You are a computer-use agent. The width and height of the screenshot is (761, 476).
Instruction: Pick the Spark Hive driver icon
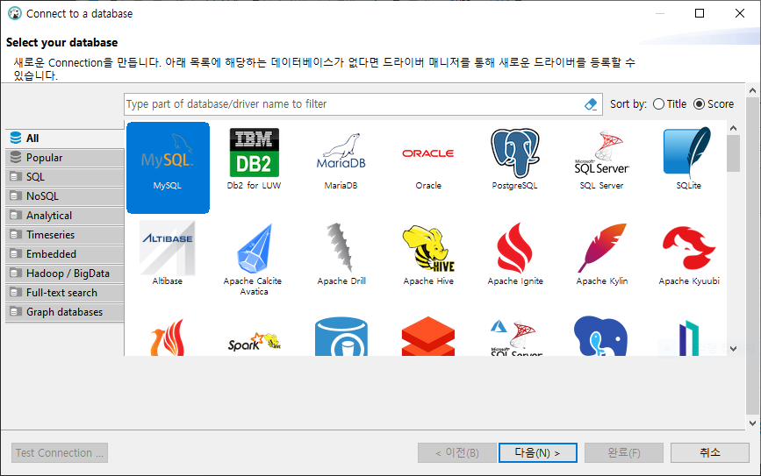254,342
